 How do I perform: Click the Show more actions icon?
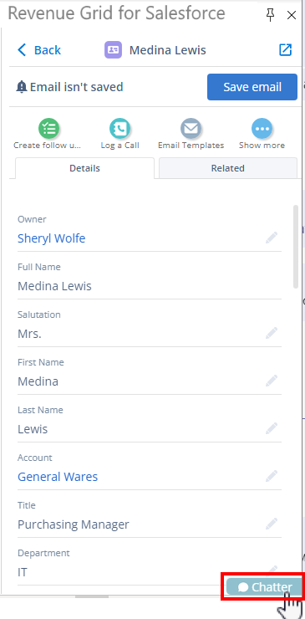(262, 128)
